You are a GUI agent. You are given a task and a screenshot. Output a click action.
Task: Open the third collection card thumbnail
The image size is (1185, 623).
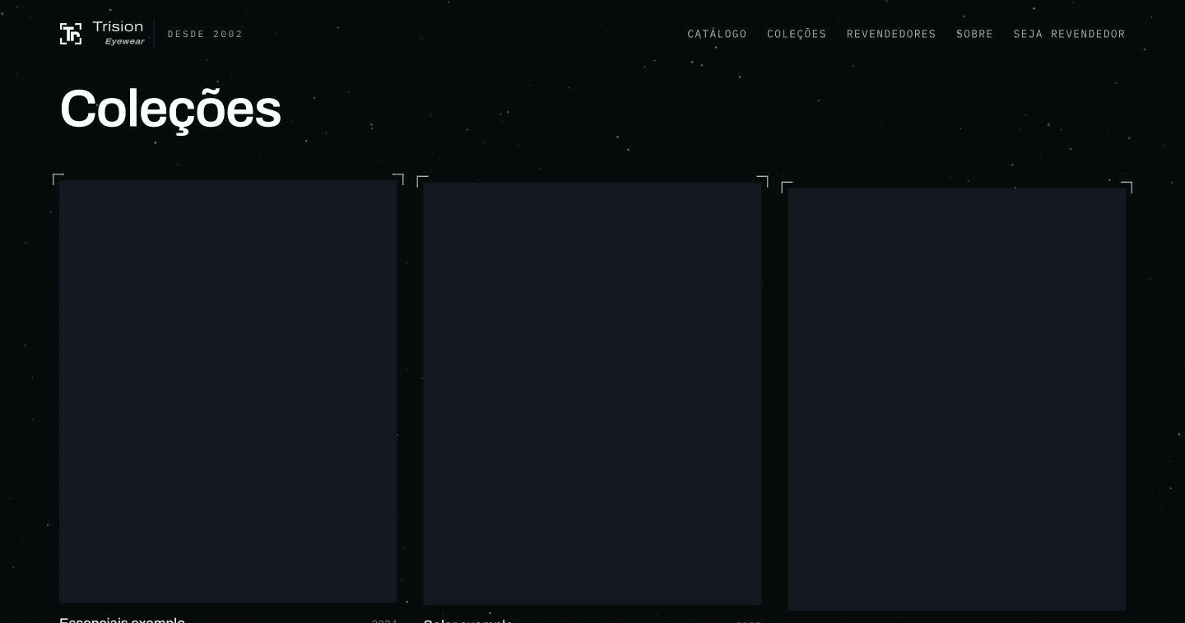click(956, 399)
